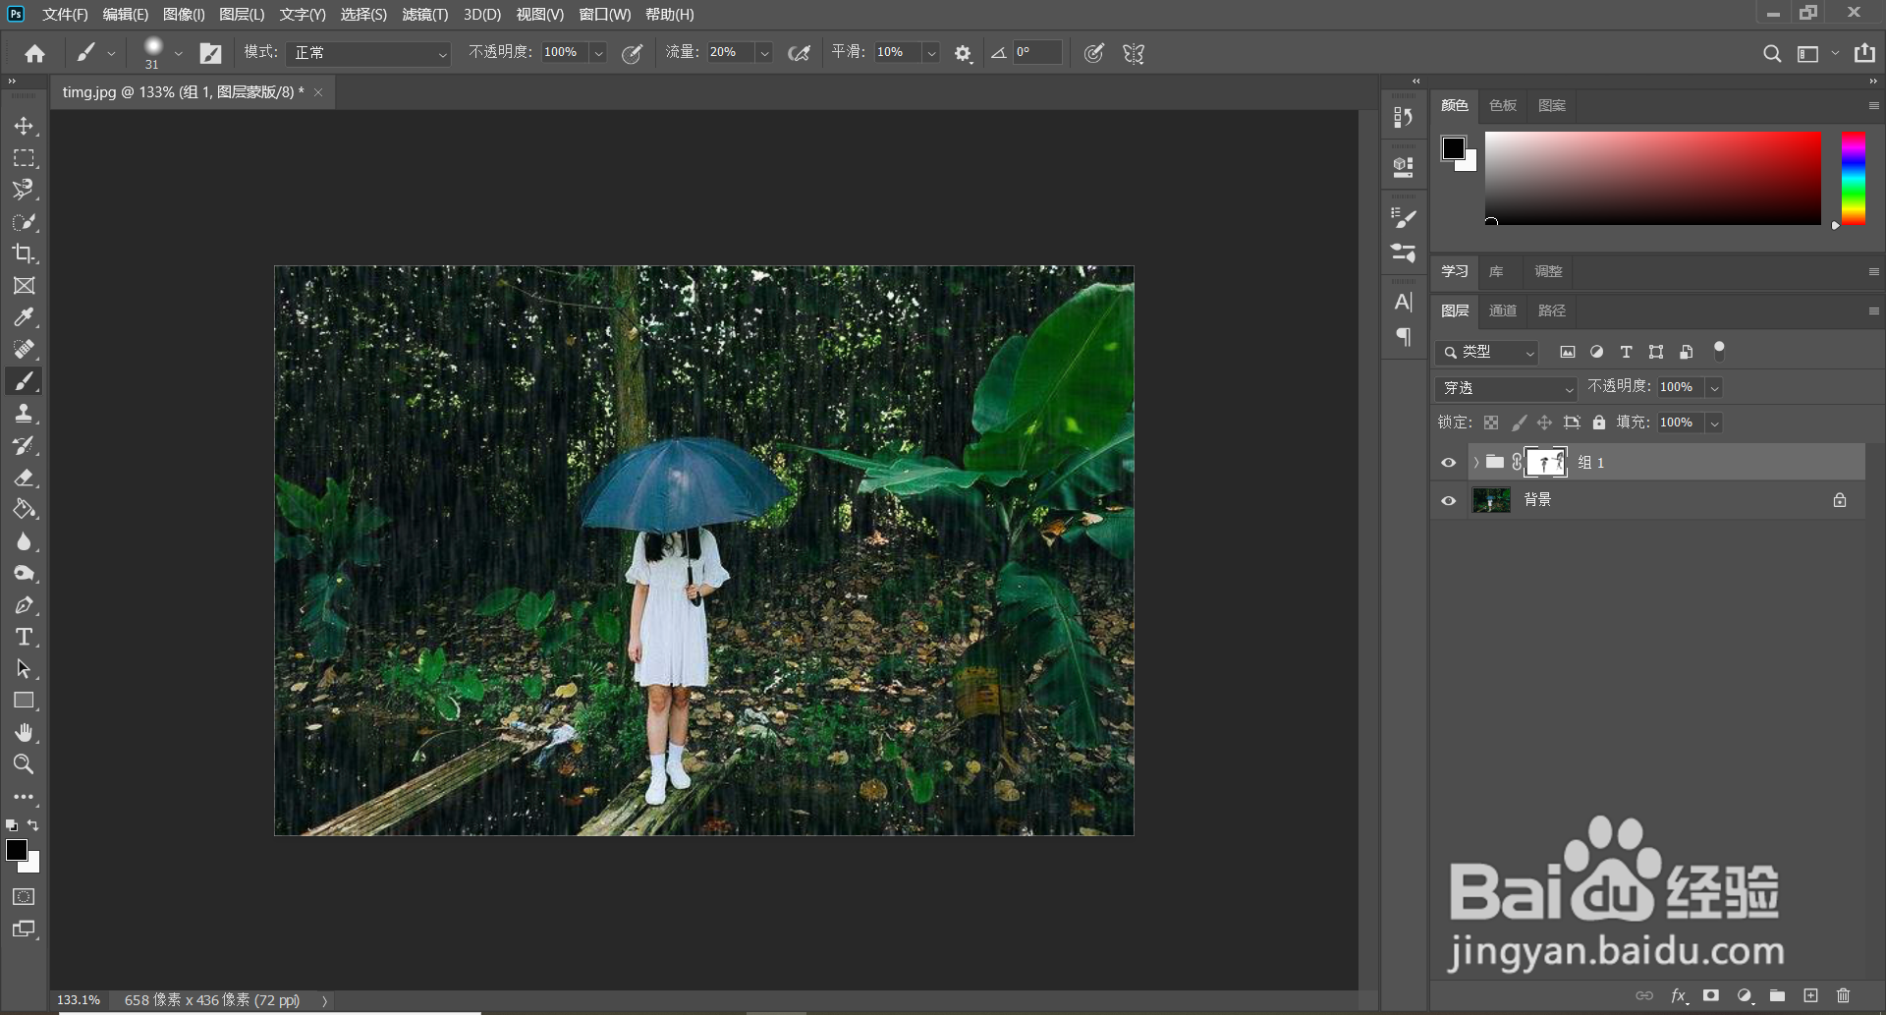Select the Dodge tool

(24, 573)
